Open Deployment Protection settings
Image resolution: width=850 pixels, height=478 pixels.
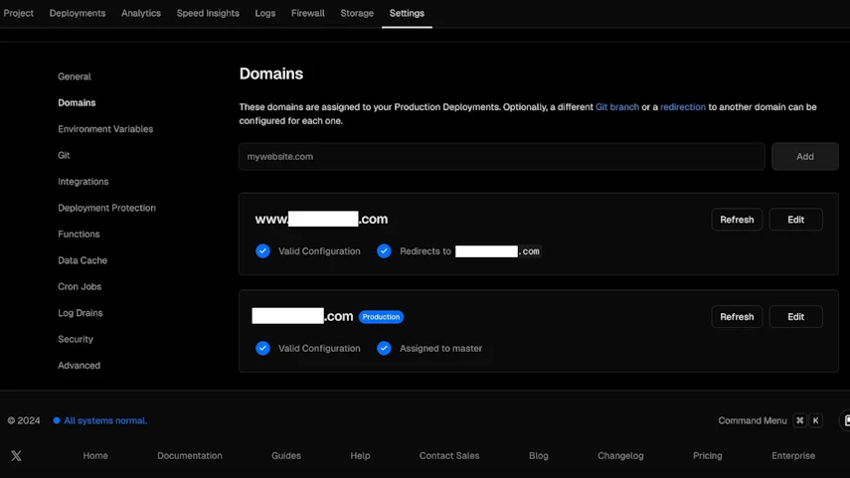click(106, 208)
